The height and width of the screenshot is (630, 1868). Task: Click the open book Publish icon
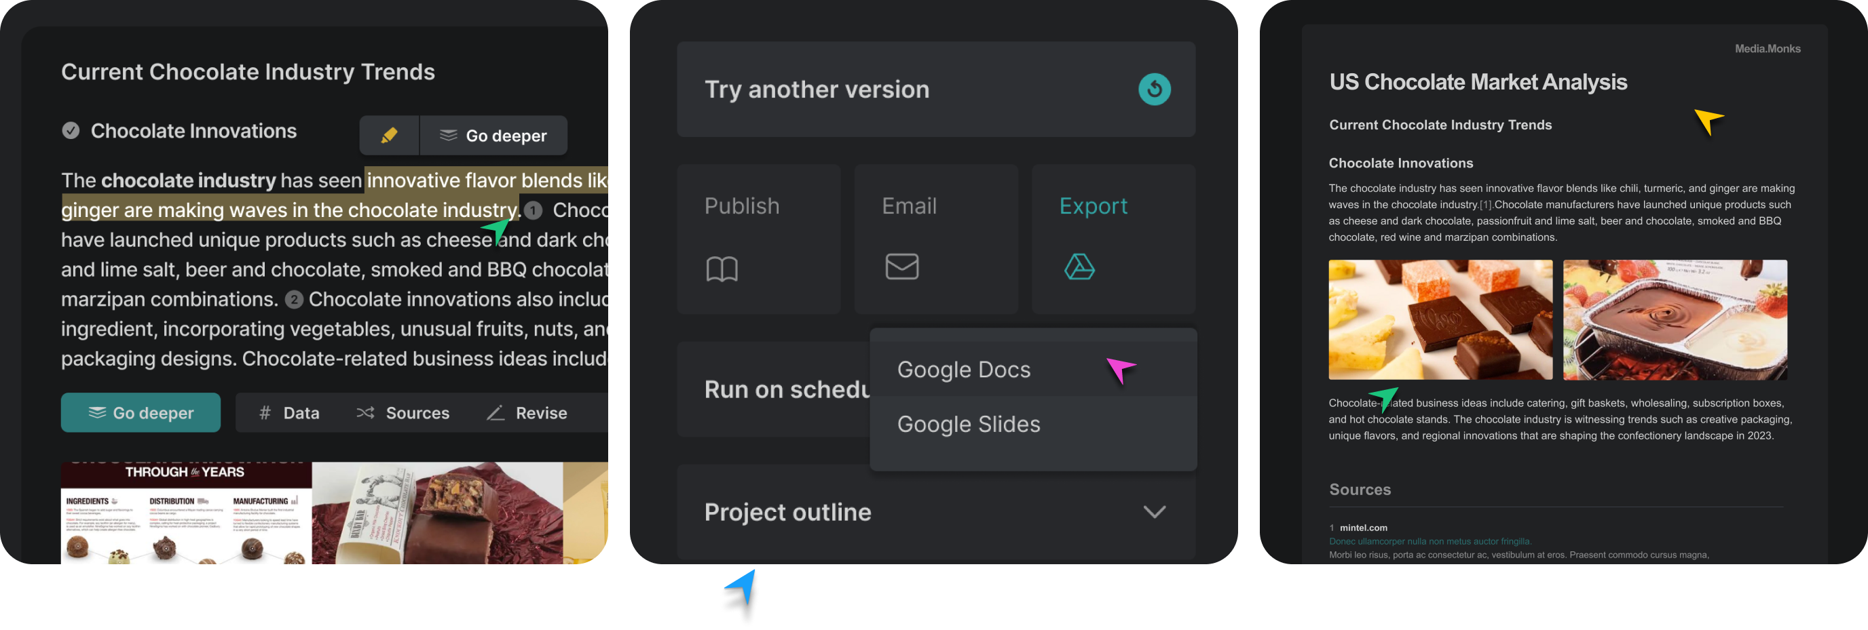pyautogui.click(x=722, y=269)
